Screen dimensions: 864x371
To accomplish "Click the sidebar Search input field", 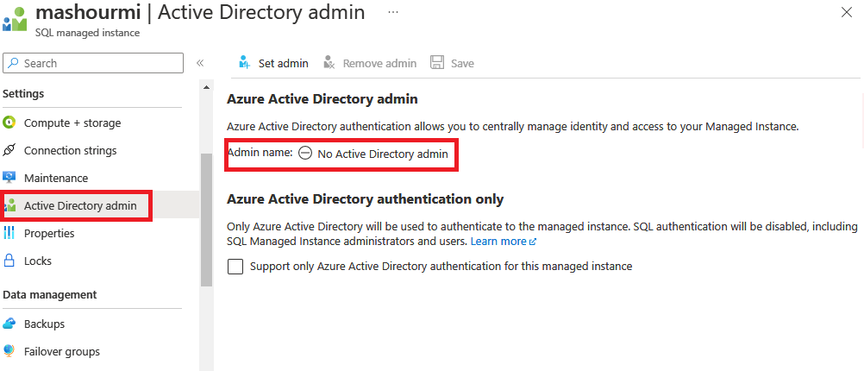I will [x=93, y=63].
